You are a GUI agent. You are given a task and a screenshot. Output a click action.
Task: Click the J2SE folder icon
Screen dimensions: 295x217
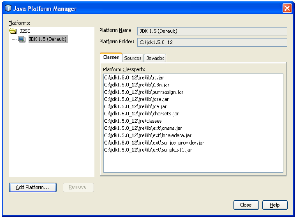(13, 31)
